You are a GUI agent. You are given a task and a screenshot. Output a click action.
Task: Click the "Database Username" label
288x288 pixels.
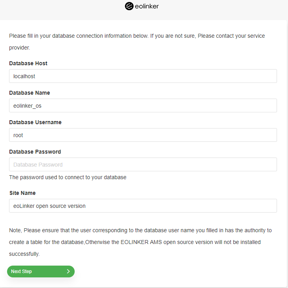pos(35,122)
